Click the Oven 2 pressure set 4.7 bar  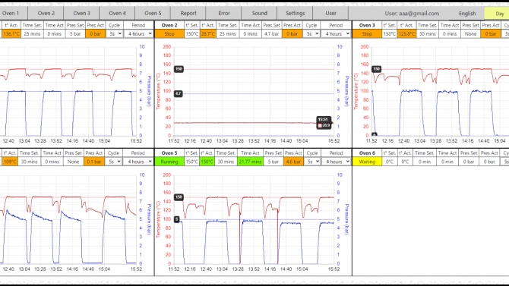(x=271, y=33)
